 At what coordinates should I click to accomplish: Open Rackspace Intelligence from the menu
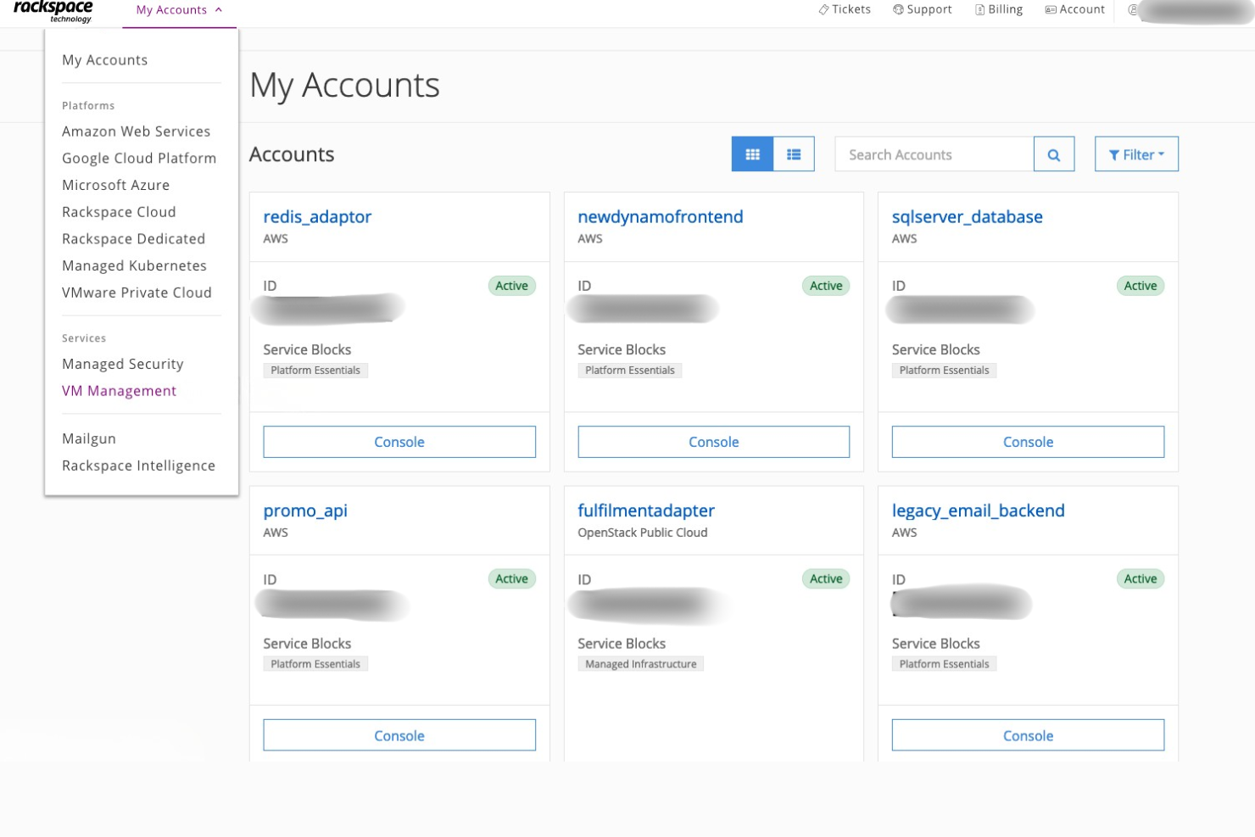pos(138,466)
